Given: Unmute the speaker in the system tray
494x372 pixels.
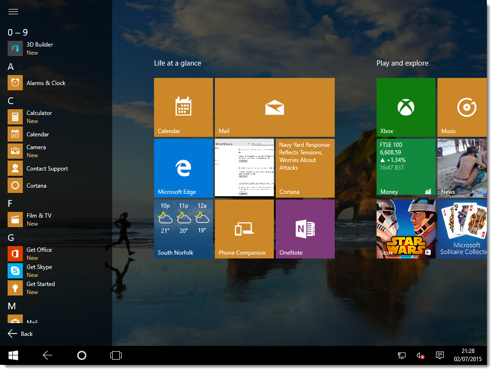Looking at the screenshot, I should [420, 355].
